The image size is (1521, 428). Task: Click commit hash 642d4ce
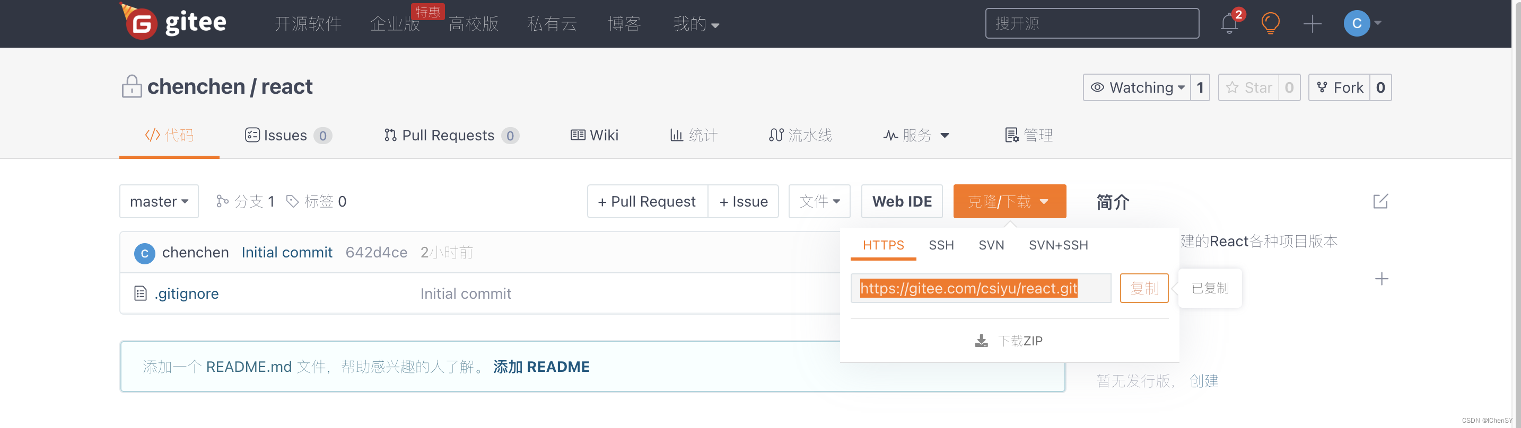tap(376, 252)
